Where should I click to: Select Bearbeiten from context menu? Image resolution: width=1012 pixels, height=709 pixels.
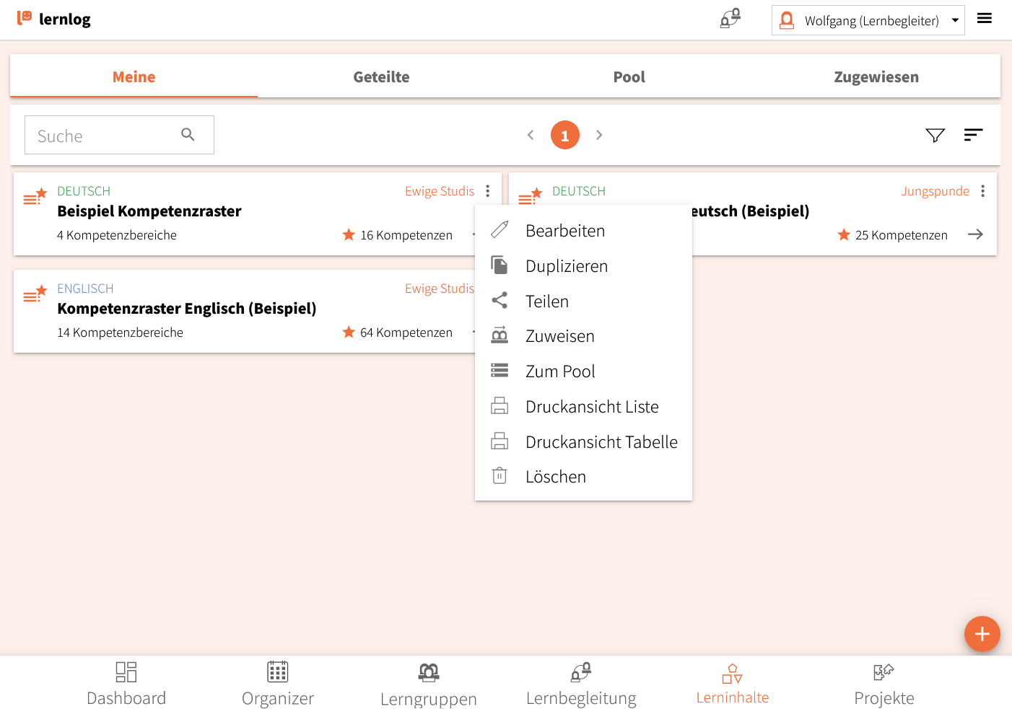click(x=564, y=231)
